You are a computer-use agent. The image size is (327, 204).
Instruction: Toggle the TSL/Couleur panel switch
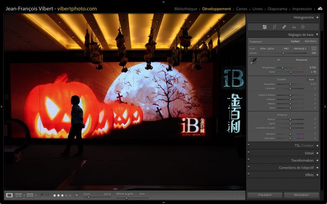[x=249, y=145]
